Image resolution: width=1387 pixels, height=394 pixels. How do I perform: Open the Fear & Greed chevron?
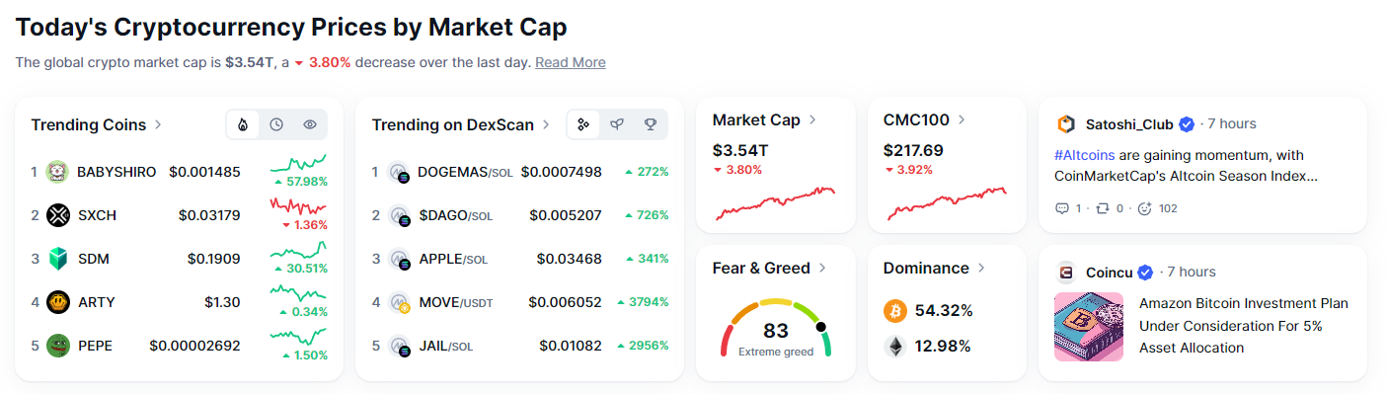(x=822, y=269)
